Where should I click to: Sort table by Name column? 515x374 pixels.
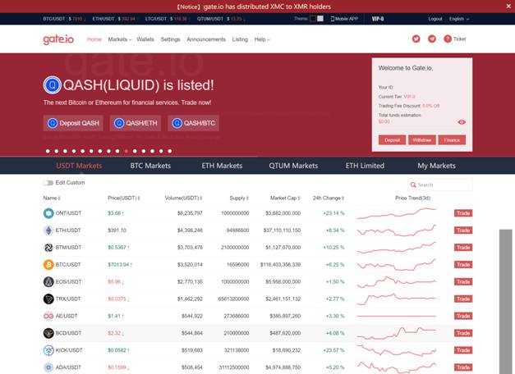pyautogui.click(x=52, y=198)
